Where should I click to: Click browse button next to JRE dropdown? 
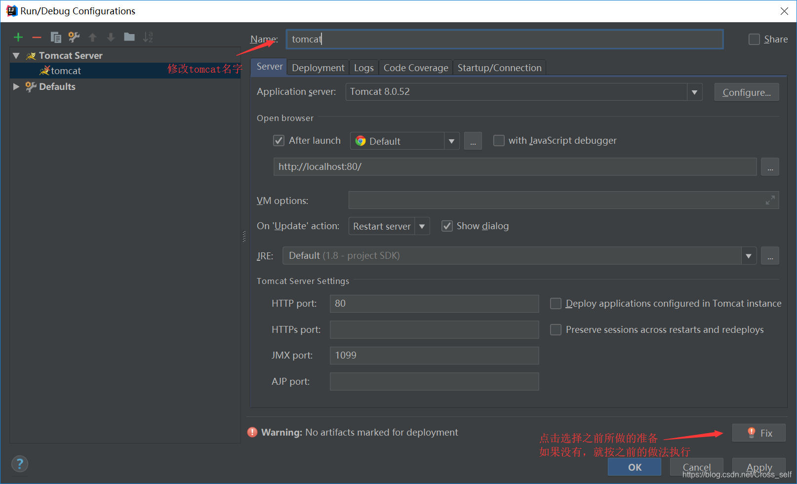tap(770, 256)
